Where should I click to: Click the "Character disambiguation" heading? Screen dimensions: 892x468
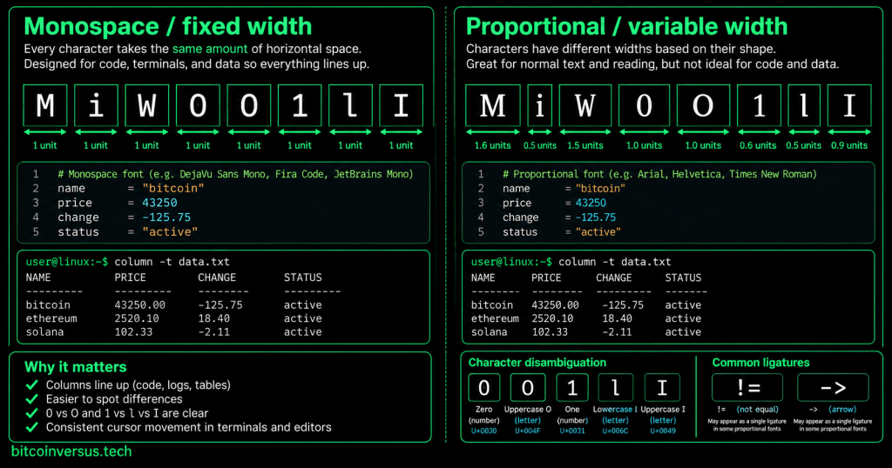click(537, 363)
